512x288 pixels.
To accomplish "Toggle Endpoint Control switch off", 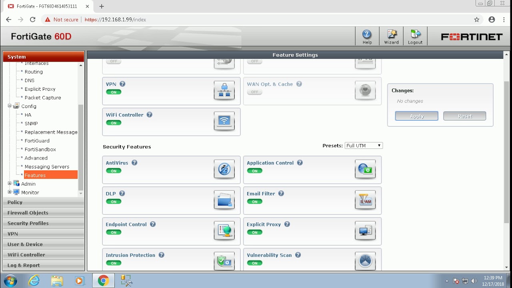I will [x=114, y=233].
